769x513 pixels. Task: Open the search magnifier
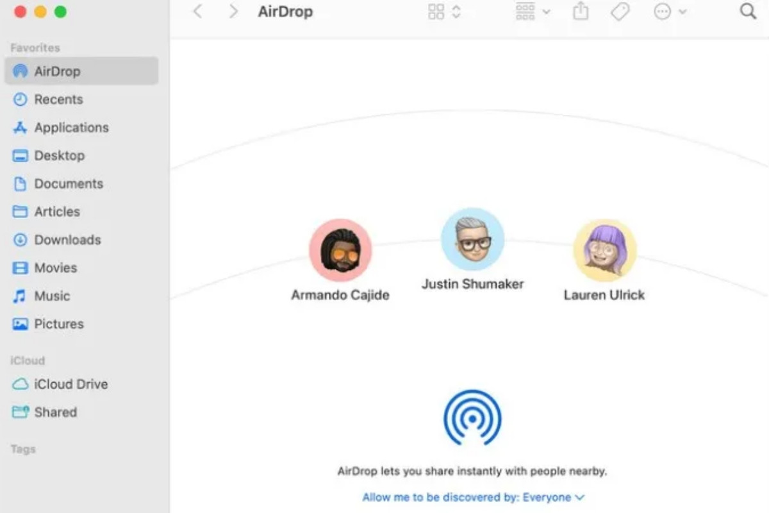click(748, 11)
